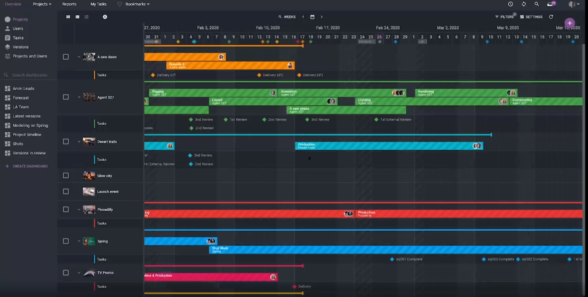Click the global search magnifier icon
Viewport: 588px width, 297px height.
(x=536, y=4)
